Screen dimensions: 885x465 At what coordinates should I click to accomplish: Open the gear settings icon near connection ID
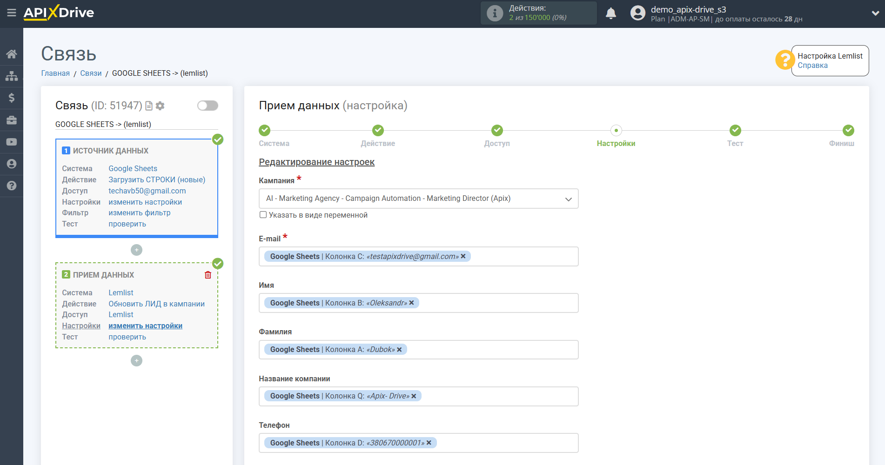[x=160, y=106]
